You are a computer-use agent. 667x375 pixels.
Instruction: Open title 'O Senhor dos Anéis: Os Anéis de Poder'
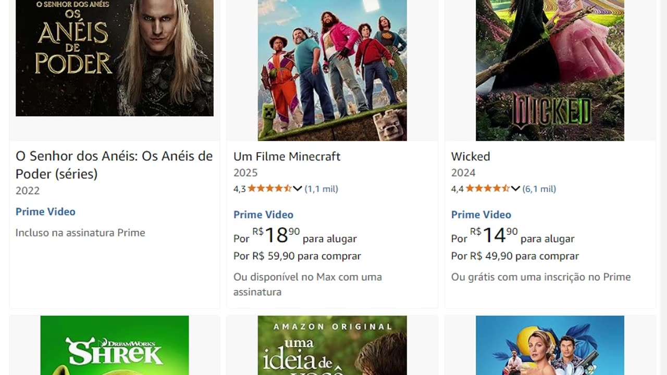point(114,165)
